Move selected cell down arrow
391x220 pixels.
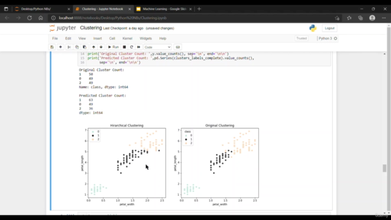click(x=101, y=47)
